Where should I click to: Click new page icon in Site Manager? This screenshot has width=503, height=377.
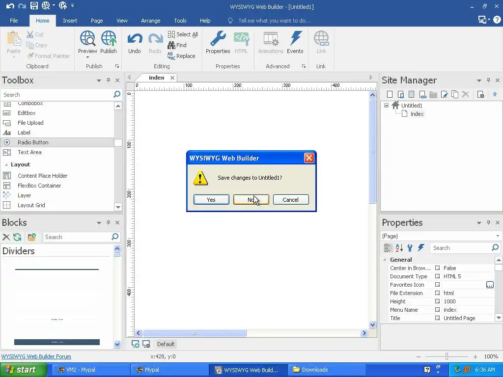(390, 94)
